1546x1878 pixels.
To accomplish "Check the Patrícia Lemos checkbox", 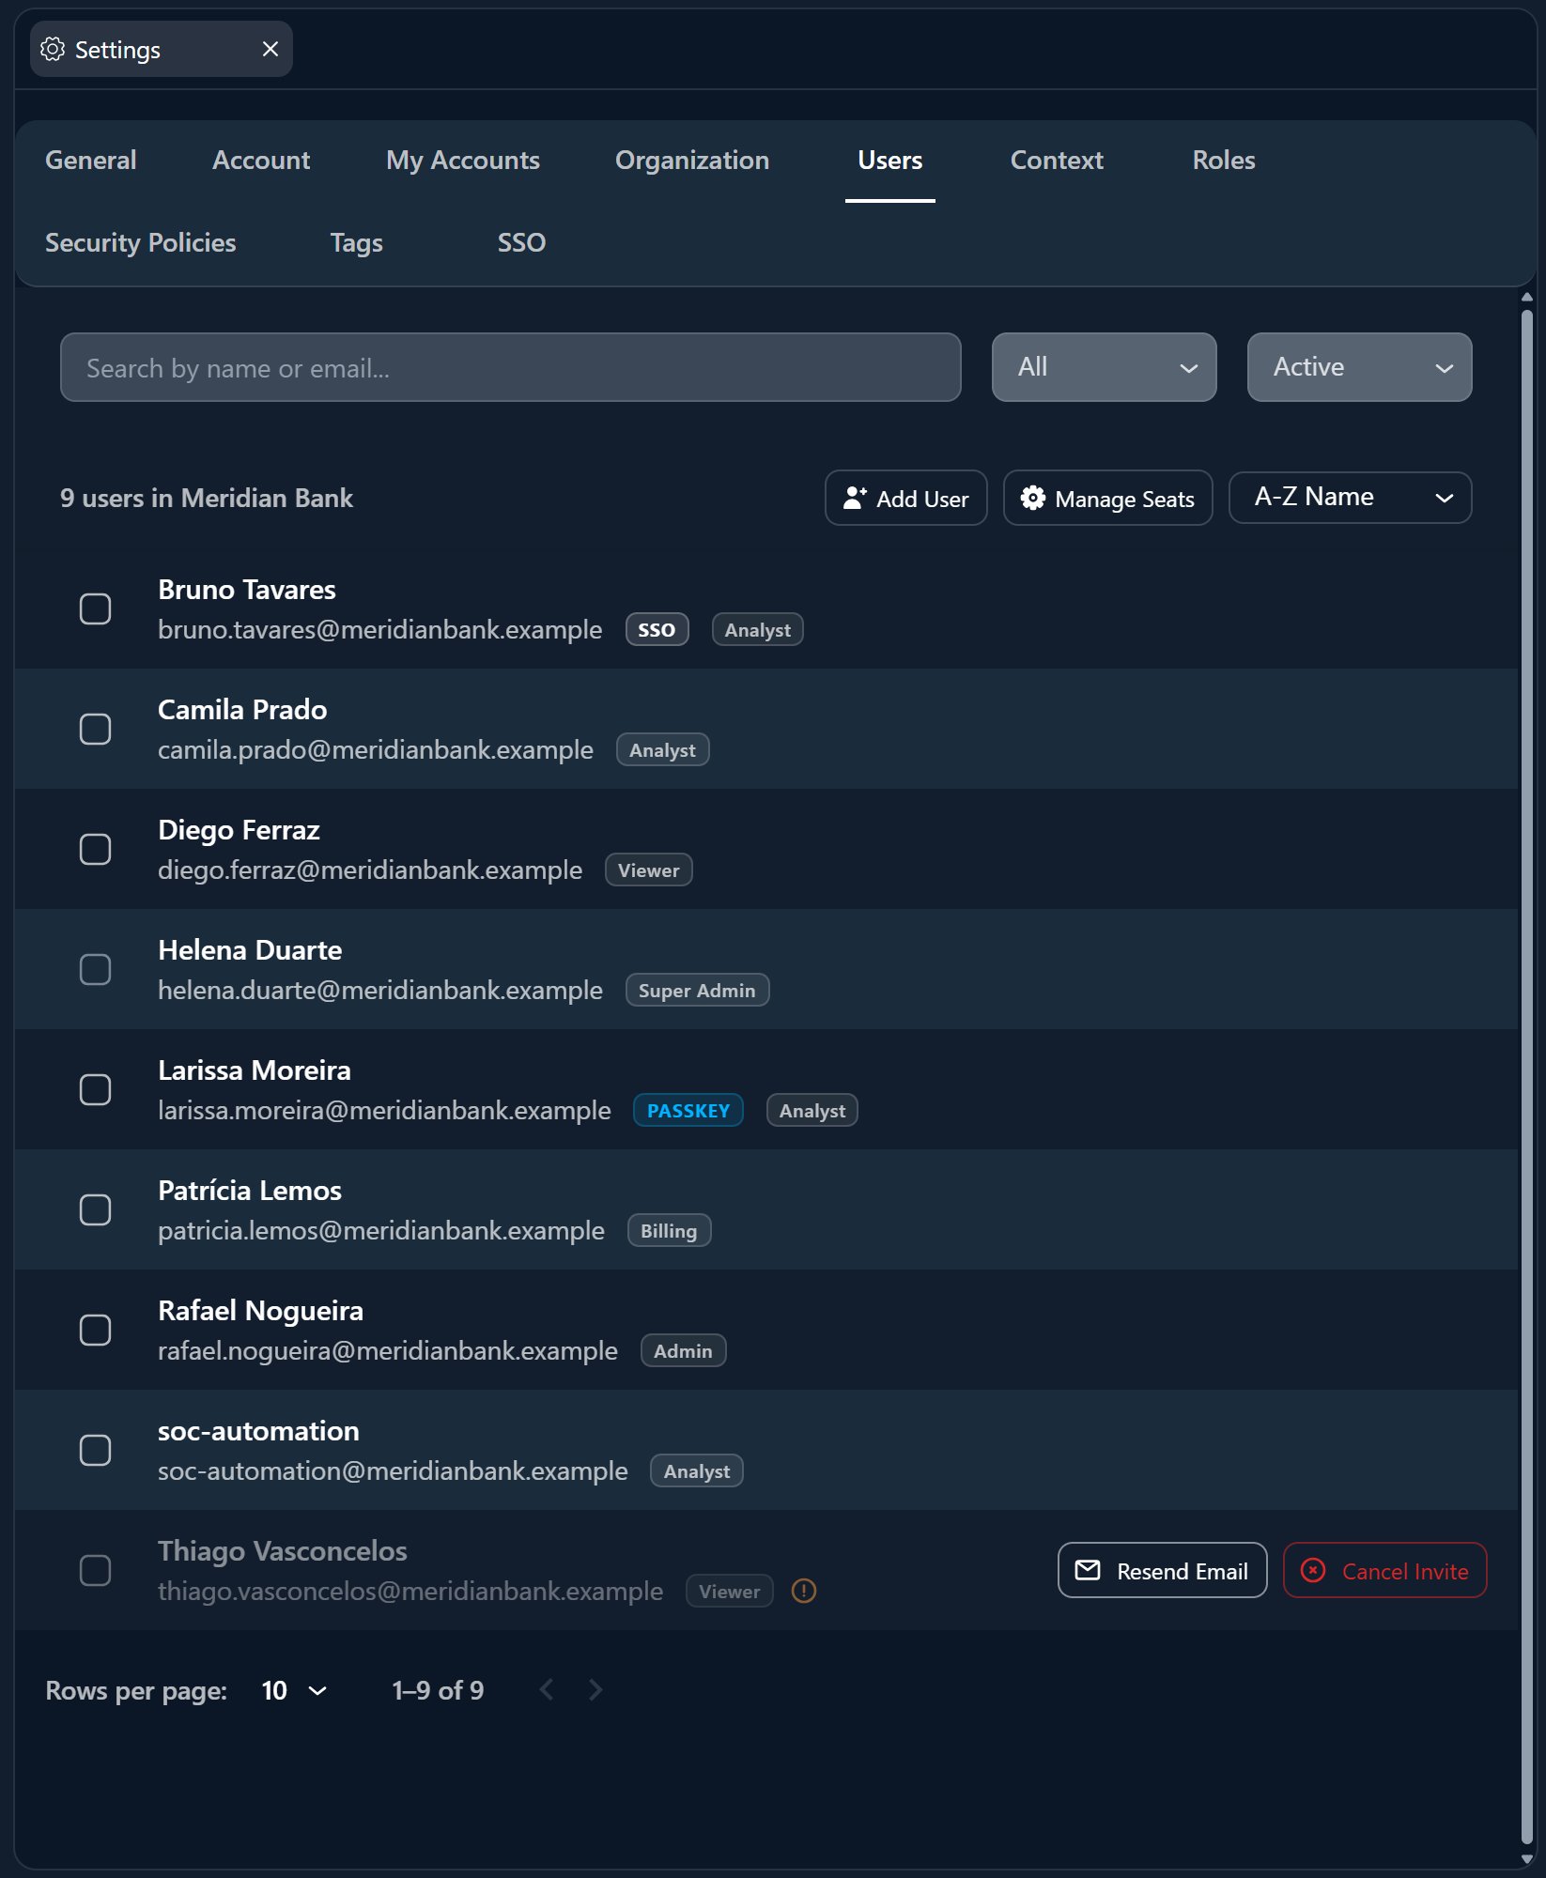I will [95, 1209].
